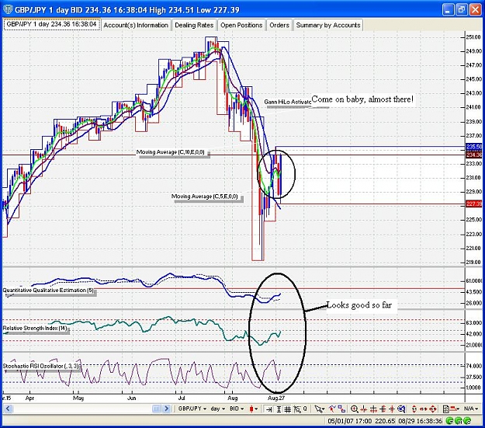Click the 'Come on baby, almost there!' annotation

pos(362,99)
